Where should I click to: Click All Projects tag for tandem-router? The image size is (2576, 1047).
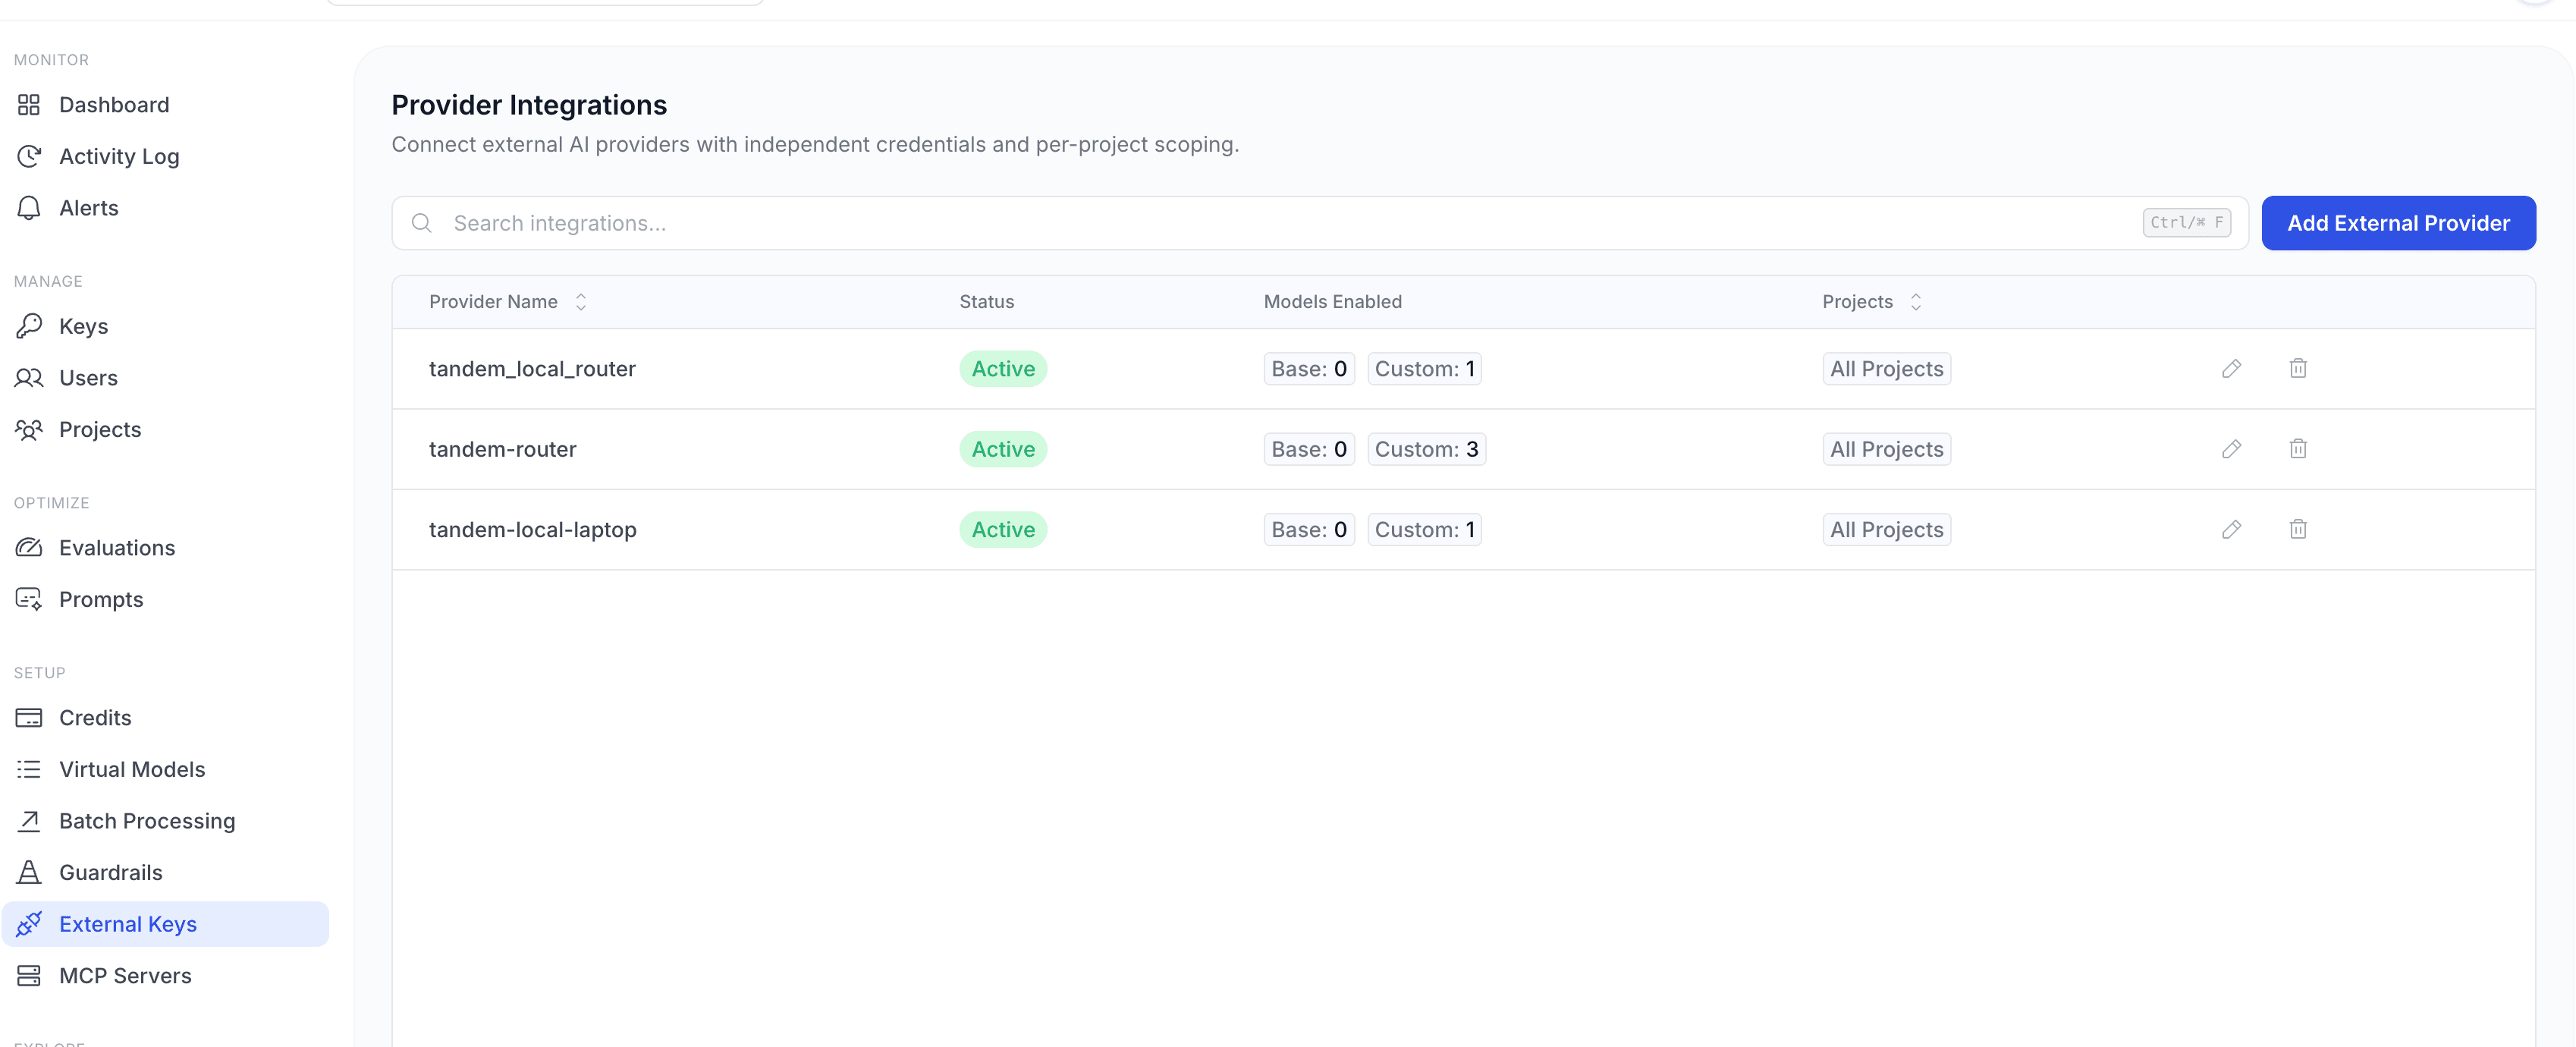[1886, 449]
